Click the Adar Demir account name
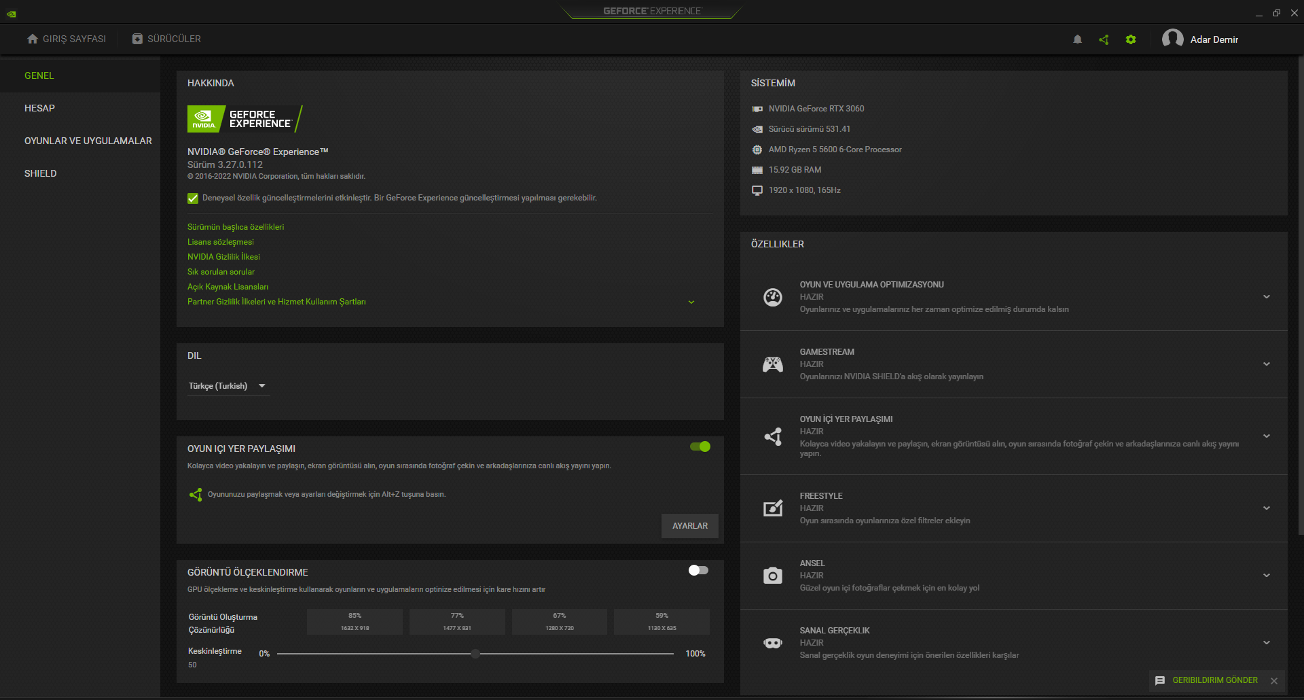The height and width of the screenshot is (700, 1304). point(1214,39)
